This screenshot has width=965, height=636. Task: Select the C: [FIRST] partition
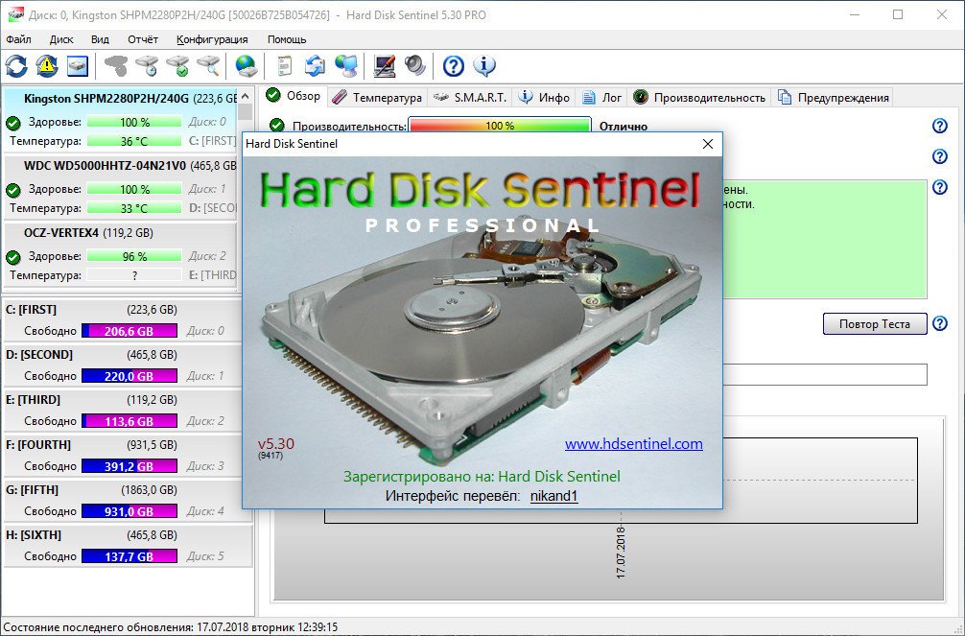tap(128, 320)
